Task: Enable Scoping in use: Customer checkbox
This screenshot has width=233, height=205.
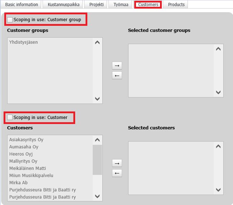Action: tap(10, 118)
